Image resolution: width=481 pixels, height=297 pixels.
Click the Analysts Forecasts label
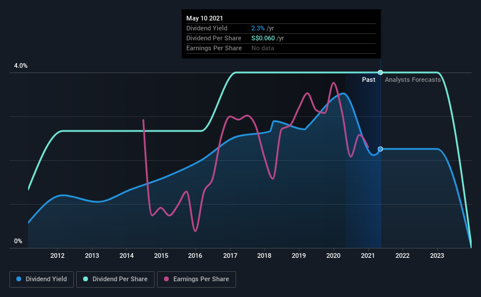(x=413, y=80)
